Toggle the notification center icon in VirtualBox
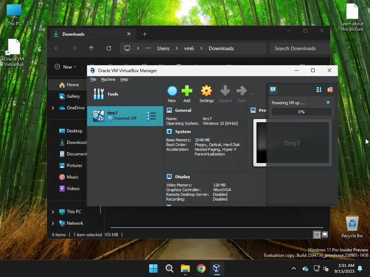Viewport: 370px width, 277px height. click(x=273, y=90)
